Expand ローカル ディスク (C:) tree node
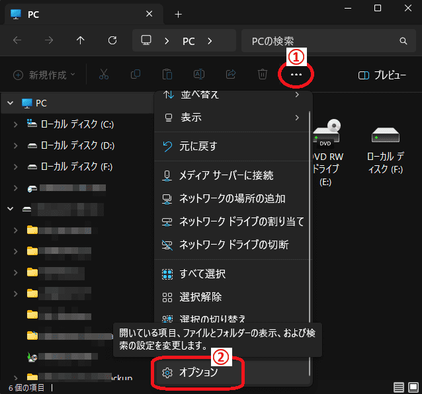The width and height of the screenshot is (422, 394). 16,124
